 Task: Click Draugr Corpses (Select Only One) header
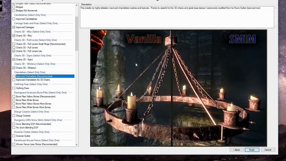[x=32, y=112]
